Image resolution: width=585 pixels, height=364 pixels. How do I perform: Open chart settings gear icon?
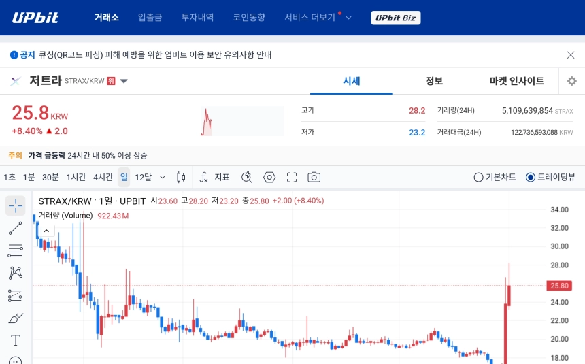click(571, 81)
